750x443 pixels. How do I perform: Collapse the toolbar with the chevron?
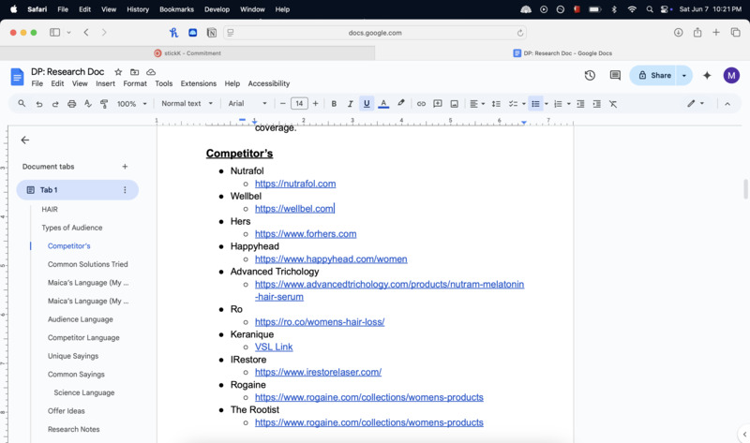point(727,104)
